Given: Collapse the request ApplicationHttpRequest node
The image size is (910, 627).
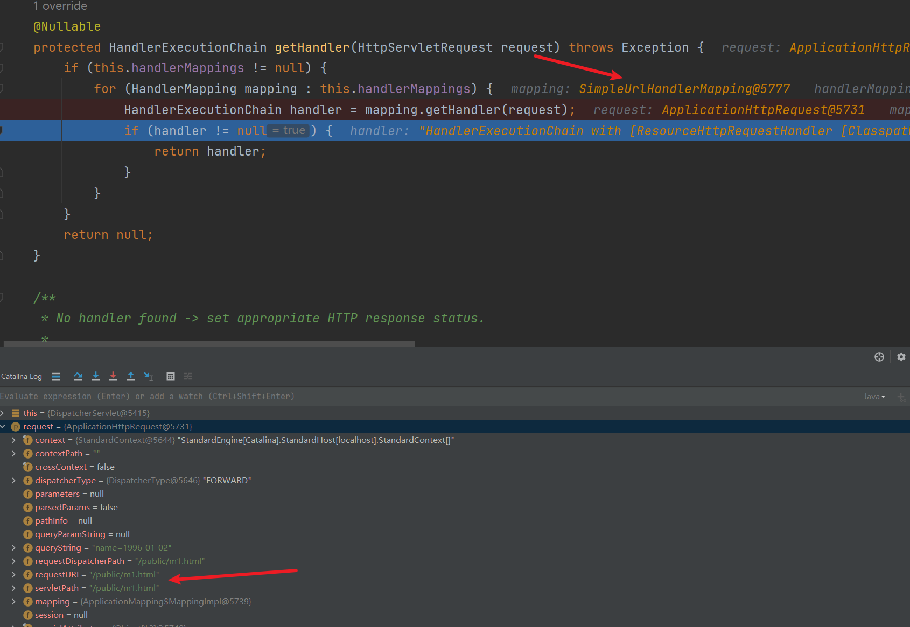Looking at the screenshot, I should (3, 427).
